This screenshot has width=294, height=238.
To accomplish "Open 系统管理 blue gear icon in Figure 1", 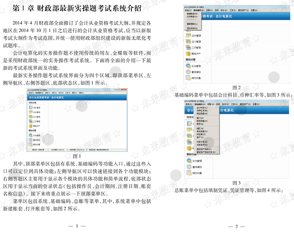I will point(31,135).
